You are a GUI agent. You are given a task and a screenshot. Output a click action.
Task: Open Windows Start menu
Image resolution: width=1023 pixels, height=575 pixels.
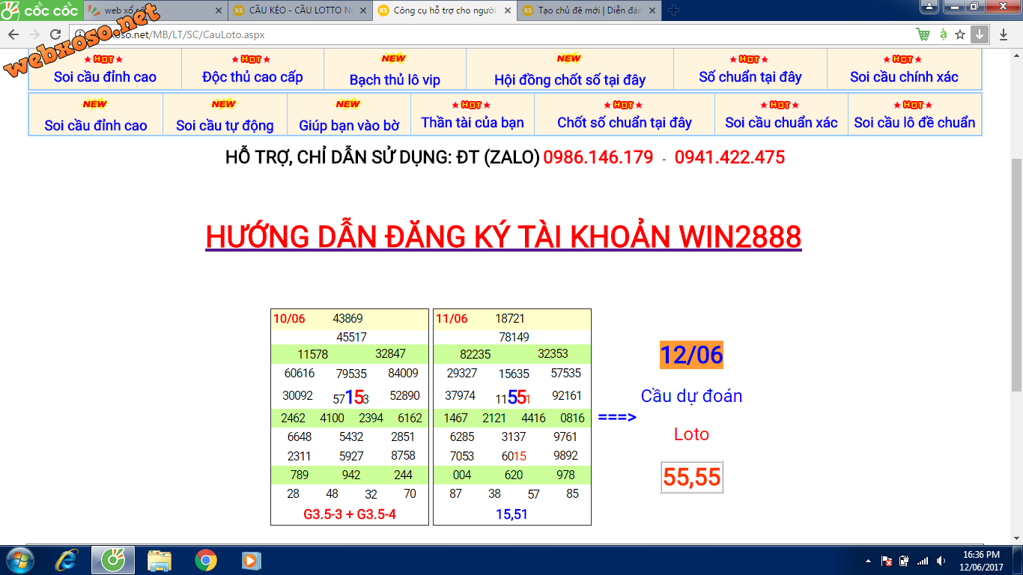coord(19,560)
